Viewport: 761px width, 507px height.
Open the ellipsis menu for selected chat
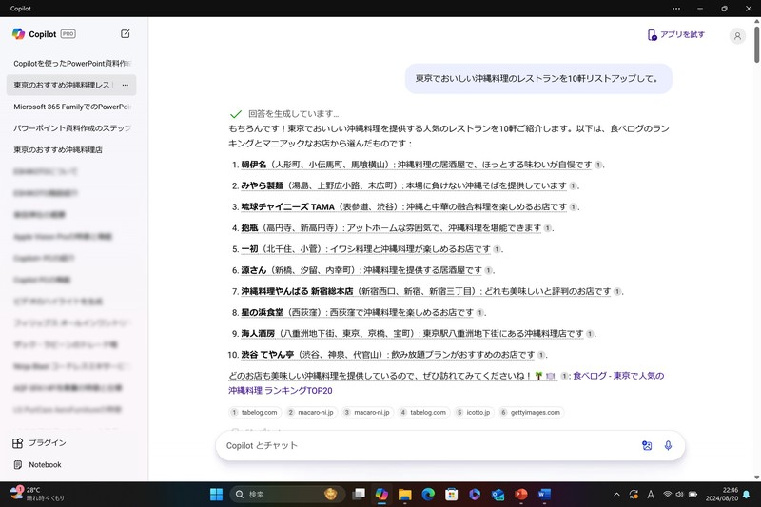click(x=126, y=85)
